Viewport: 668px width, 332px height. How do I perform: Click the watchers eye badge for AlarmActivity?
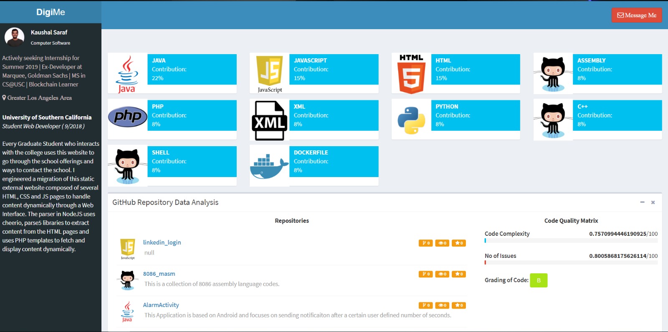point(442,305)
